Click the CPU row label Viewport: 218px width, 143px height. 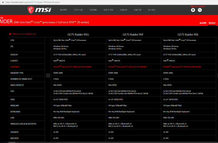12,40
